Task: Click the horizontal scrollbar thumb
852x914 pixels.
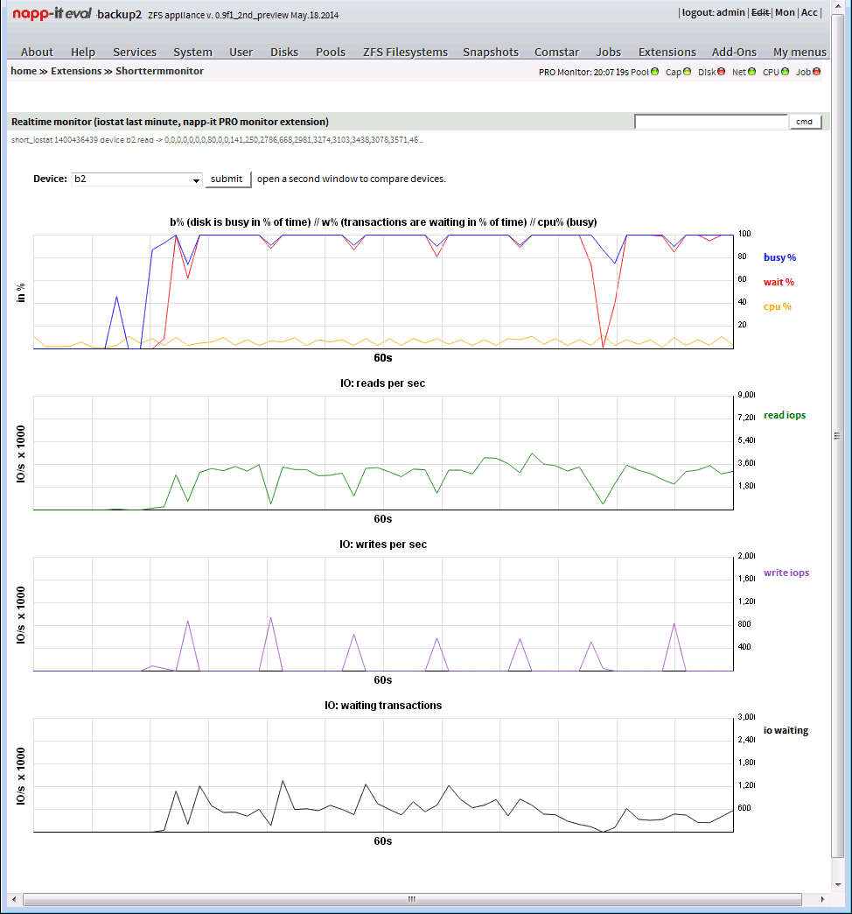Action: click(412, 899)
